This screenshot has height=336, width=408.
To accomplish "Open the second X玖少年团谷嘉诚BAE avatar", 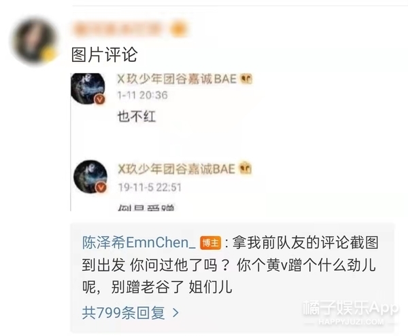I will [90, 176].
